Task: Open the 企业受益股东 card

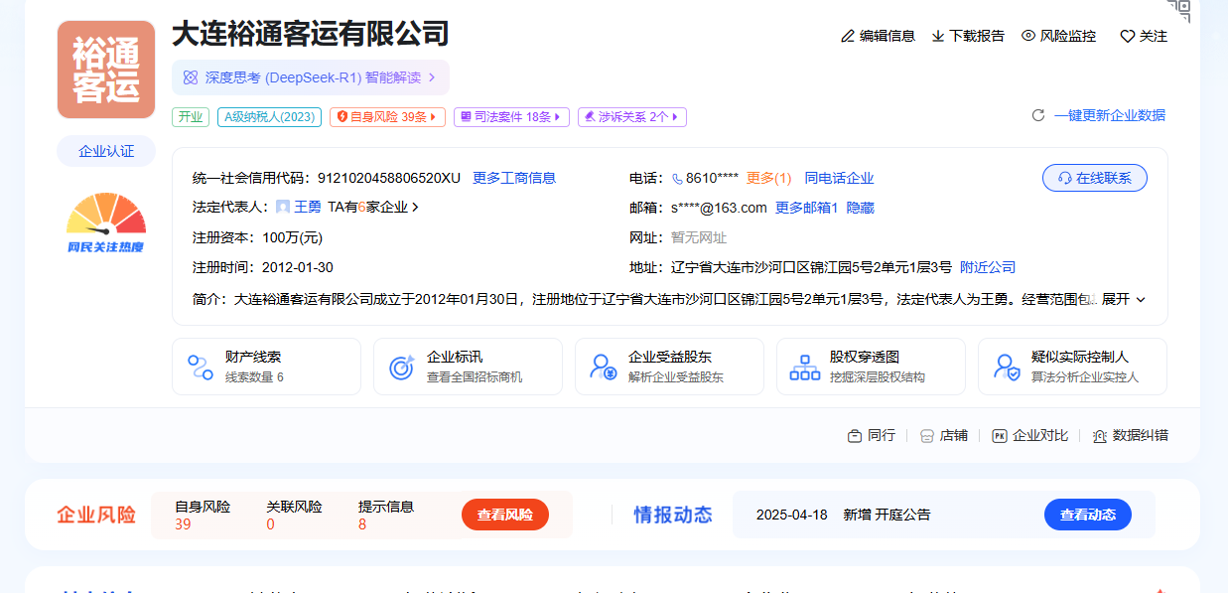Action: pos(669,367)
